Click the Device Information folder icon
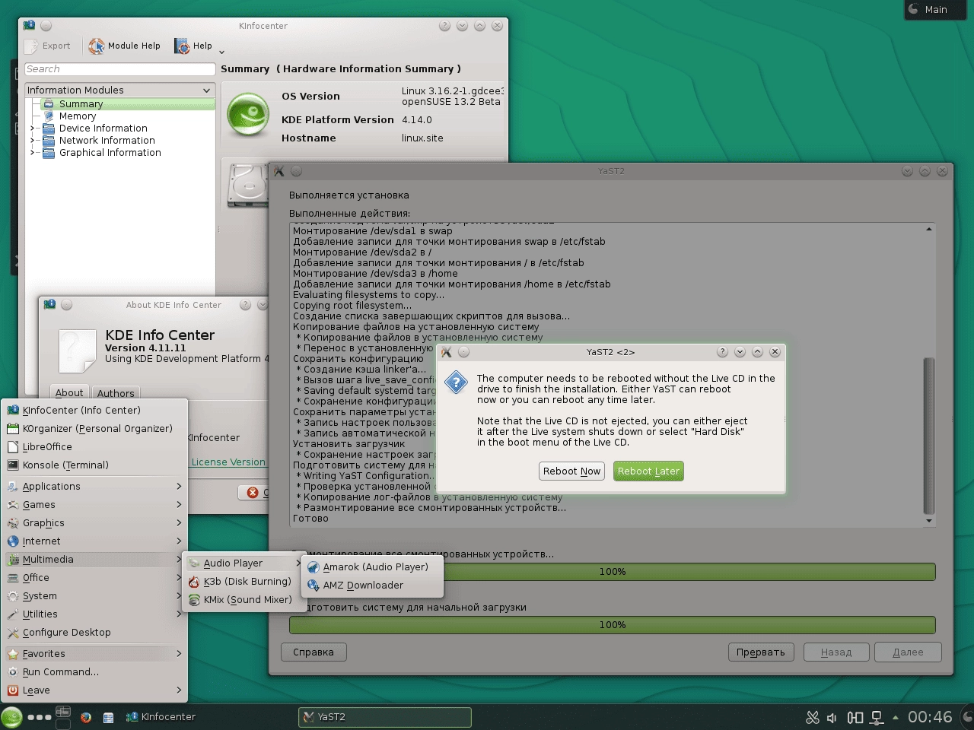This screenshot has width=974, height=730. pyautogui.click(x=49, y=129)
